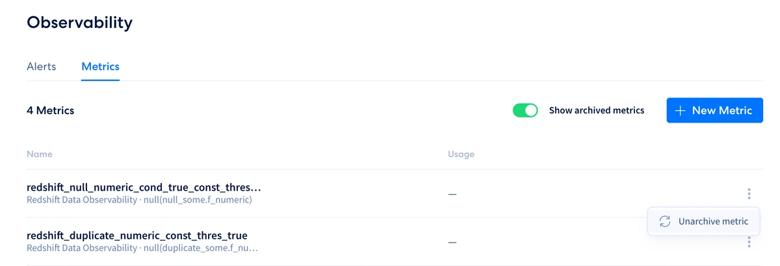780x266 pixels.
Task: Choose Unarchive metric from the popup menu
Action: (704, 221)
